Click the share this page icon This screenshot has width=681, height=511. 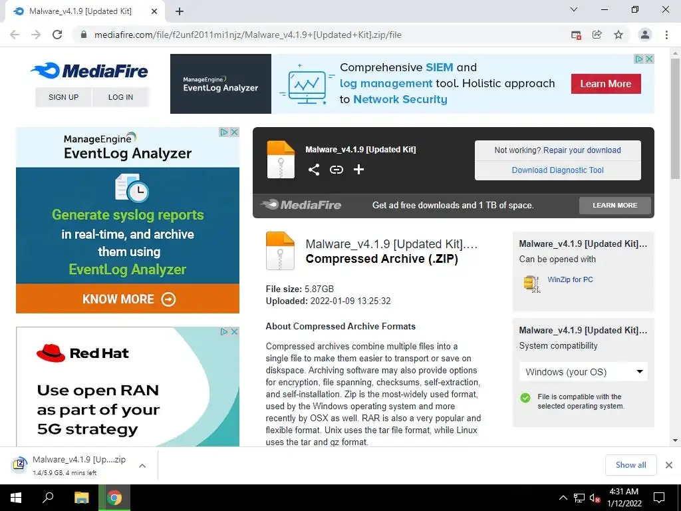597,35
